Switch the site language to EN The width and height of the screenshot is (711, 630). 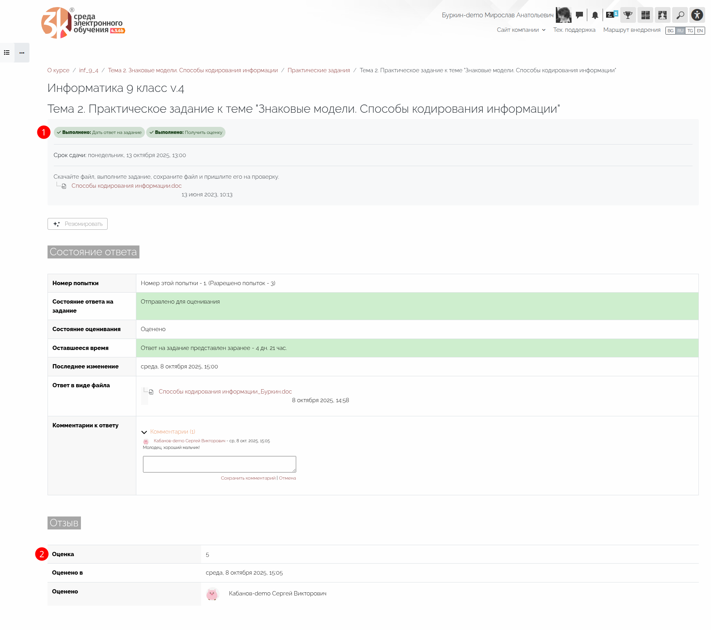700,31
